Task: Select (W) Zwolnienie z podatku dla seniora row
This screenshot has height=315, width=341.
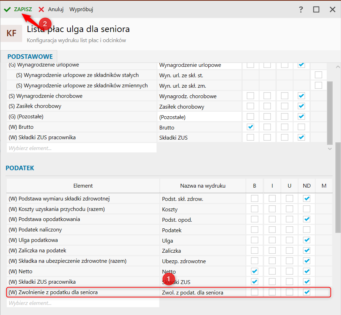Action: [x=169, y=292]
